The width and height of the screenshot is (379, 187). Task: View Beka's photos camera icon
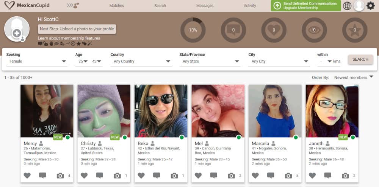(x=174, y=176)
